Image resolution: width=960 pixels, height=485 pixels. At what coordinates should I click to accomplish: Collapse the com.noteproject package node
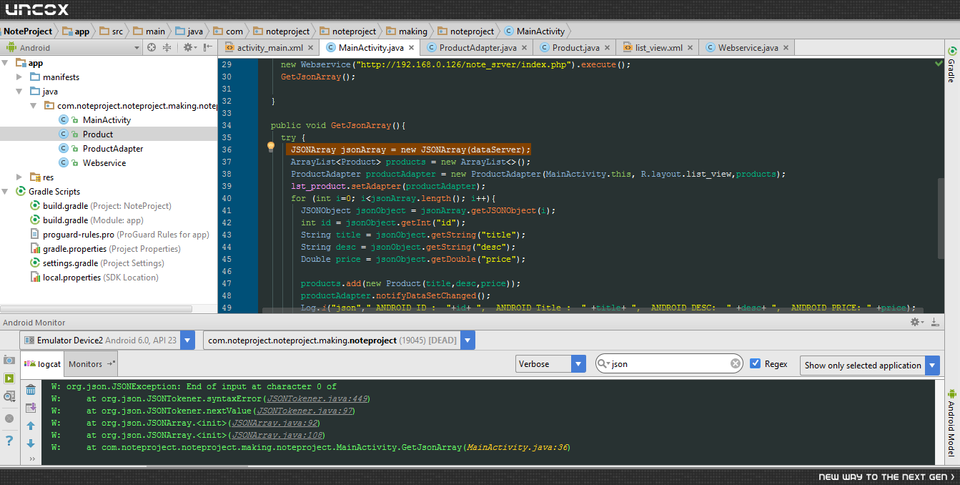tap(34, 106)
